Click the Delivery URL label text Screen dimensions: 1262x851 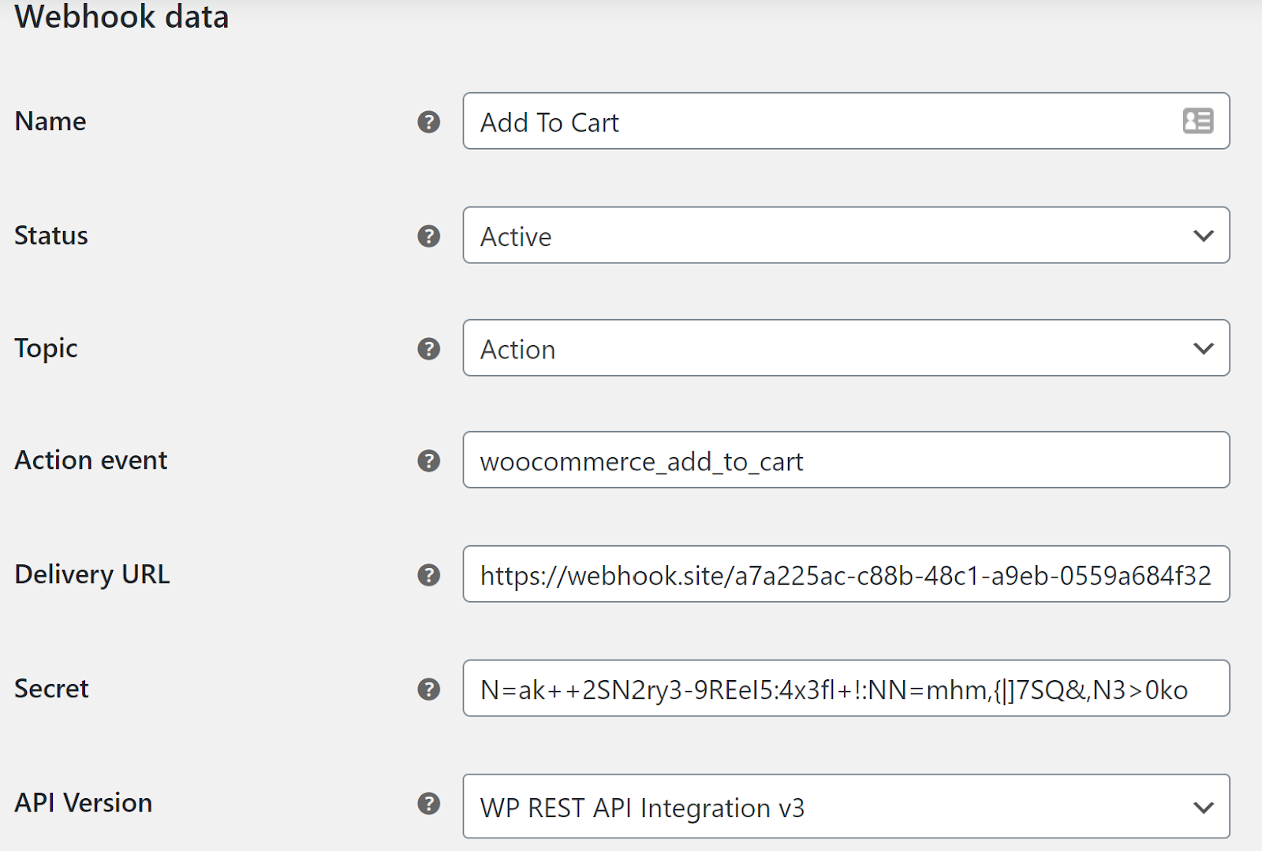point(92,574)
